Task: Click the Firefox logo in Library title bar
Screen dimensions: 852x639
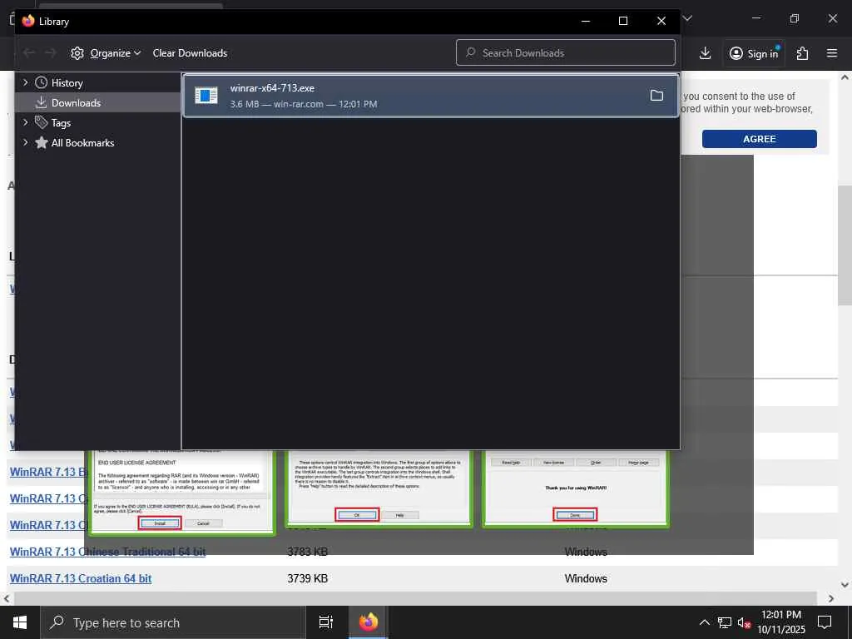Action: (28, 21)
